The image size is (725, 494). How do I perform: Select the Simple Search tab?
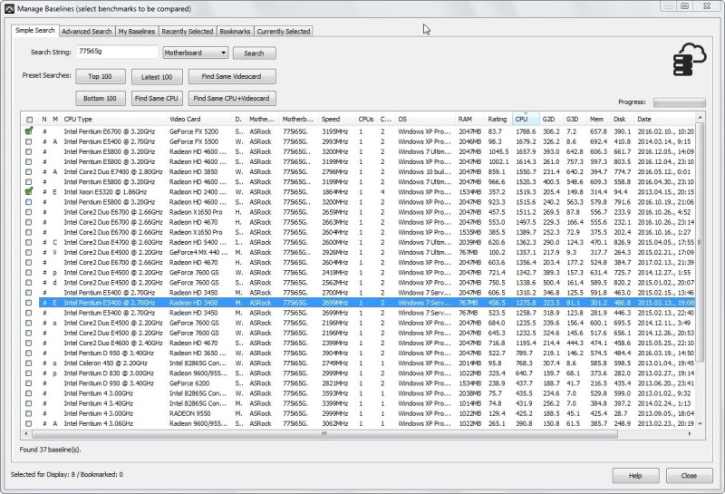pyautogui.click(x=34, y=30)
